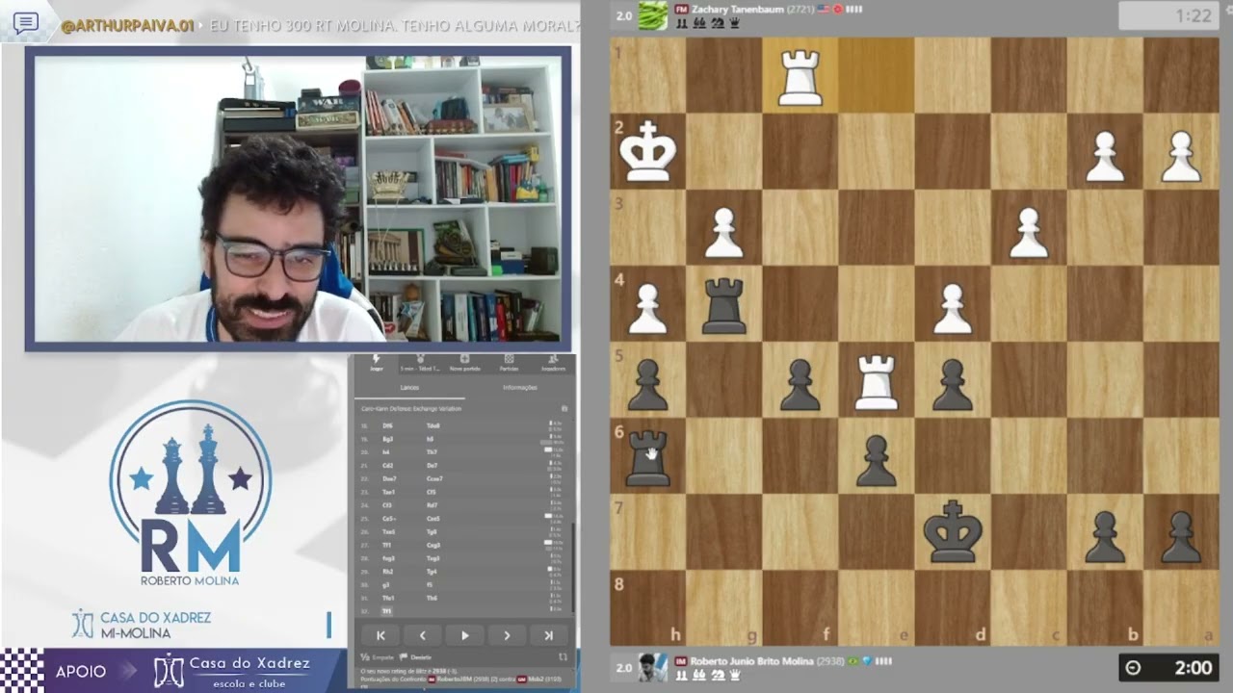
Task: Select the black king on d7
Action: (952, 531)
